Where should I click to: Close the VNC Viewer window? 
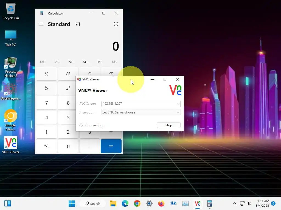click(x=178, y=79)
